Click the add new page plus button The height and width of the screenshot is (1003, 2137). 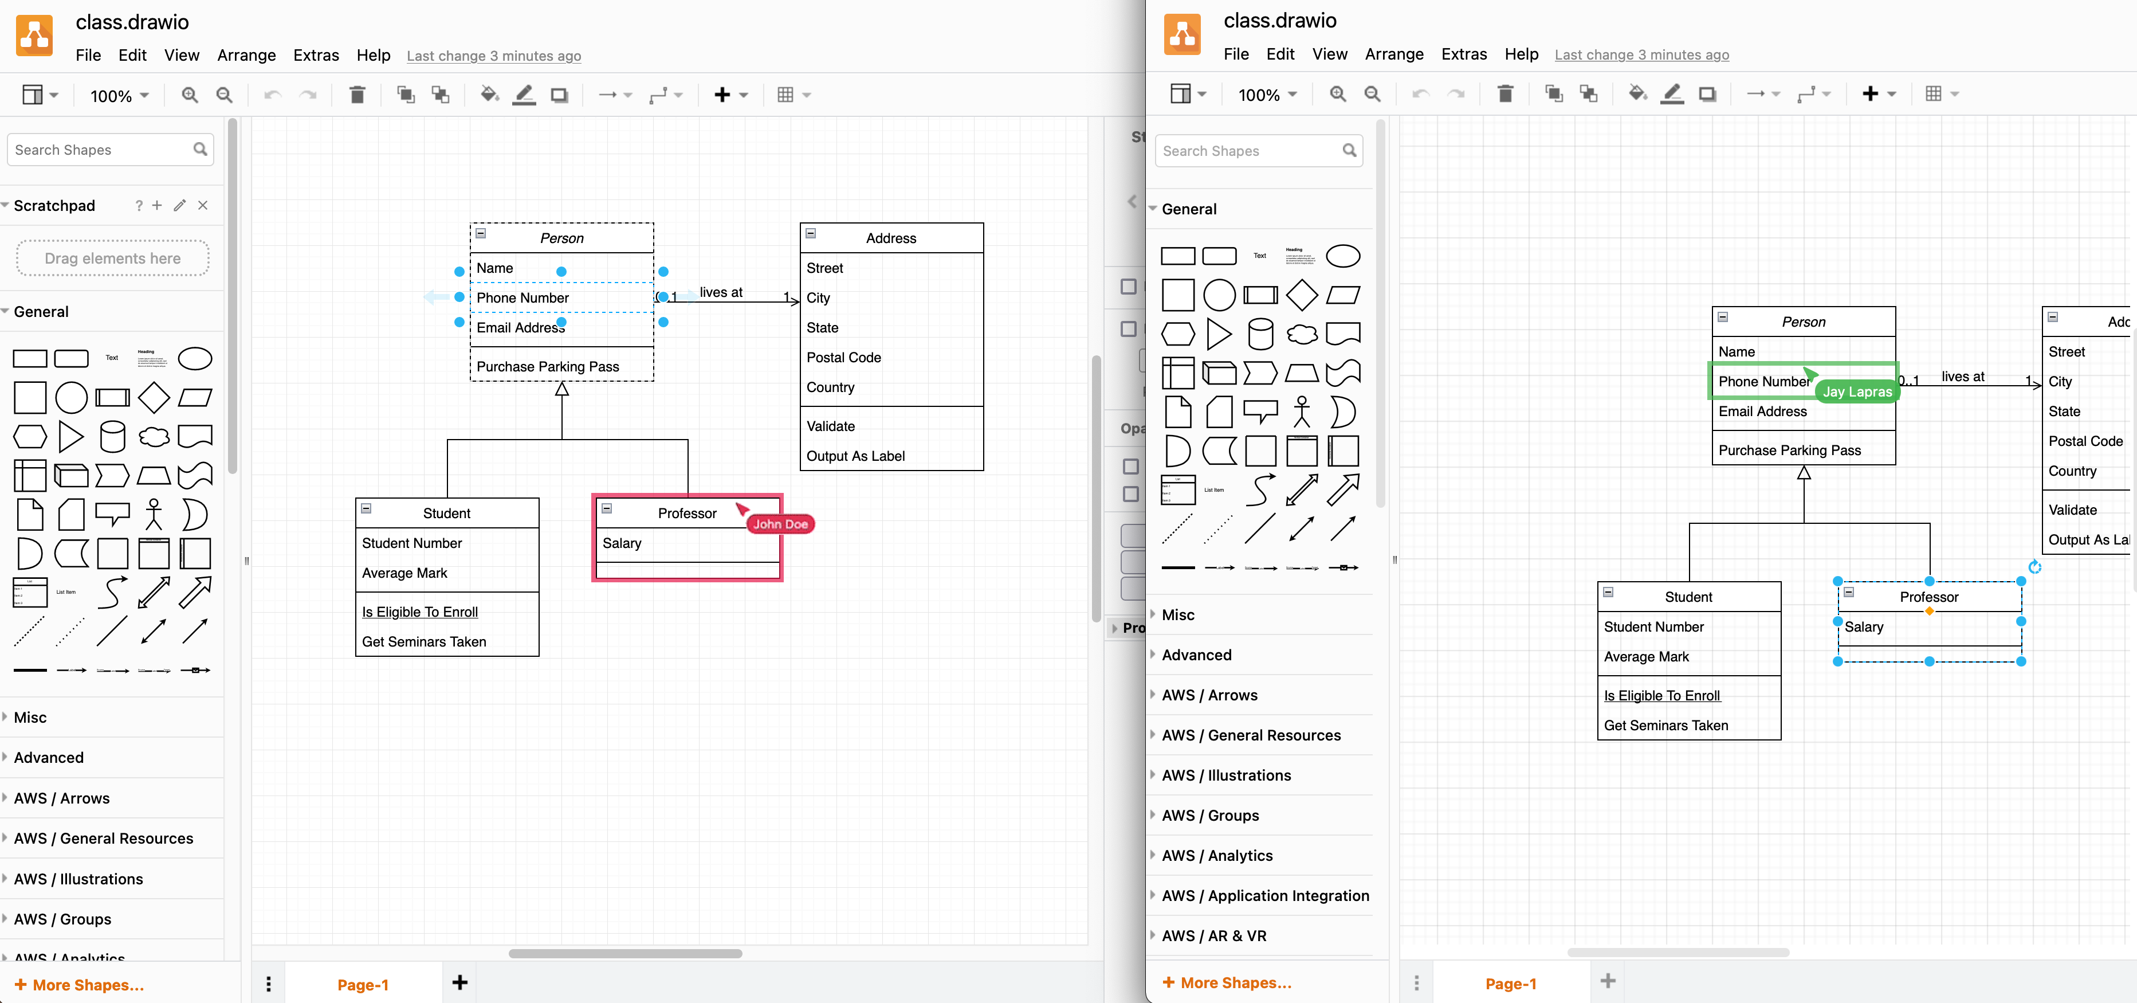(x=1608, y=982)
